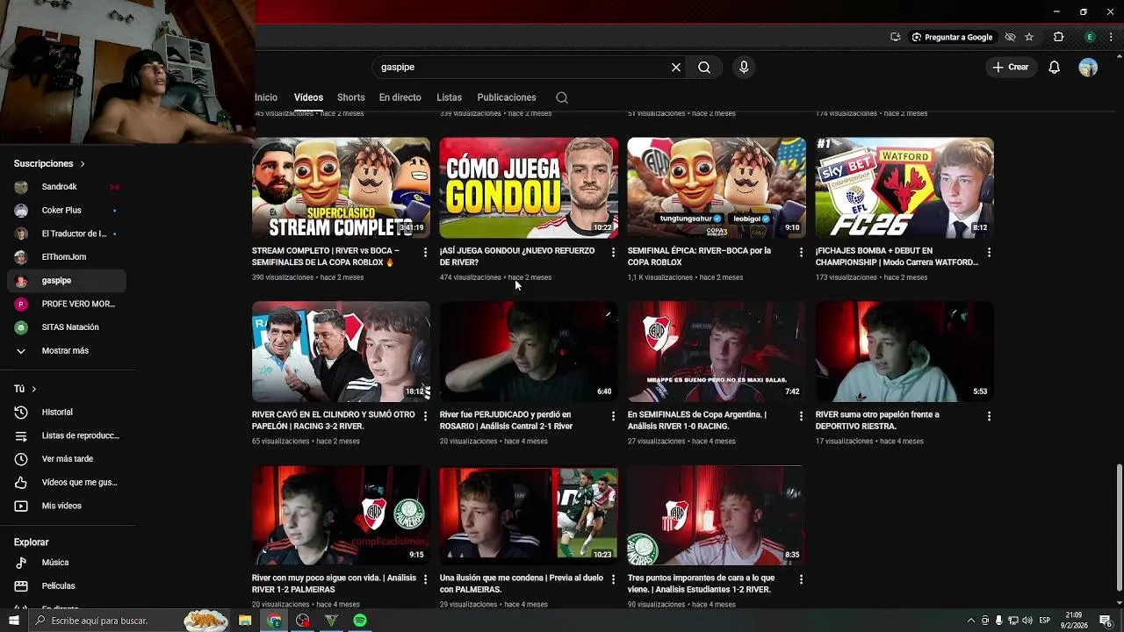Open the Chrome three-dot menu
This screenshot has width=1124, height=632.
coord(1111,37)
